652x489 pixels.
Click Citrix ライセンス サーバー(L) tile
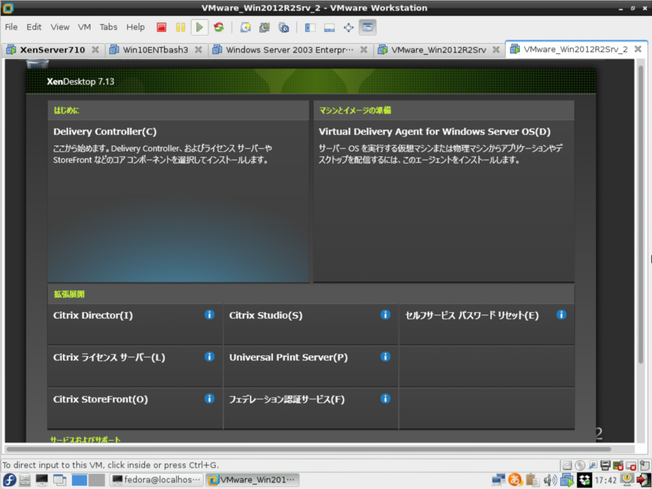[135, 366]
